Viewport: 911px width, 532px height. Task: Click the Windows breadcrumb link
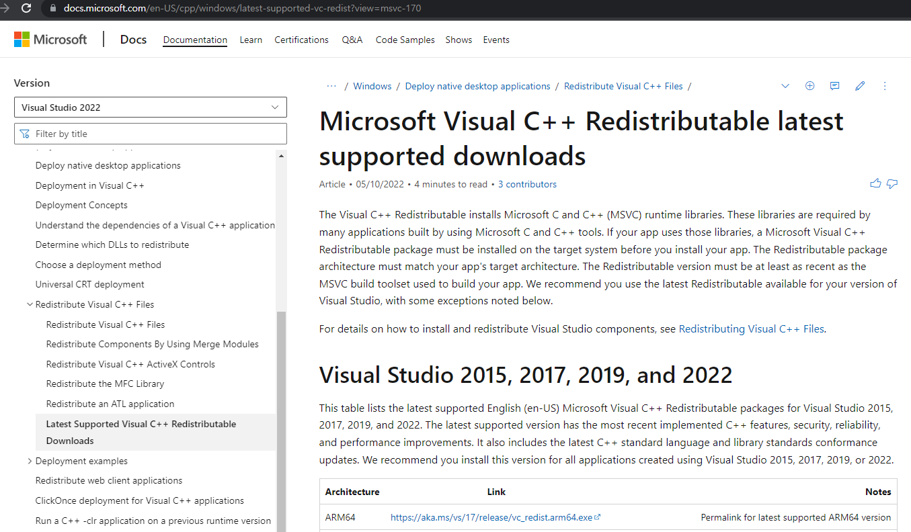(x=372, y=86)
